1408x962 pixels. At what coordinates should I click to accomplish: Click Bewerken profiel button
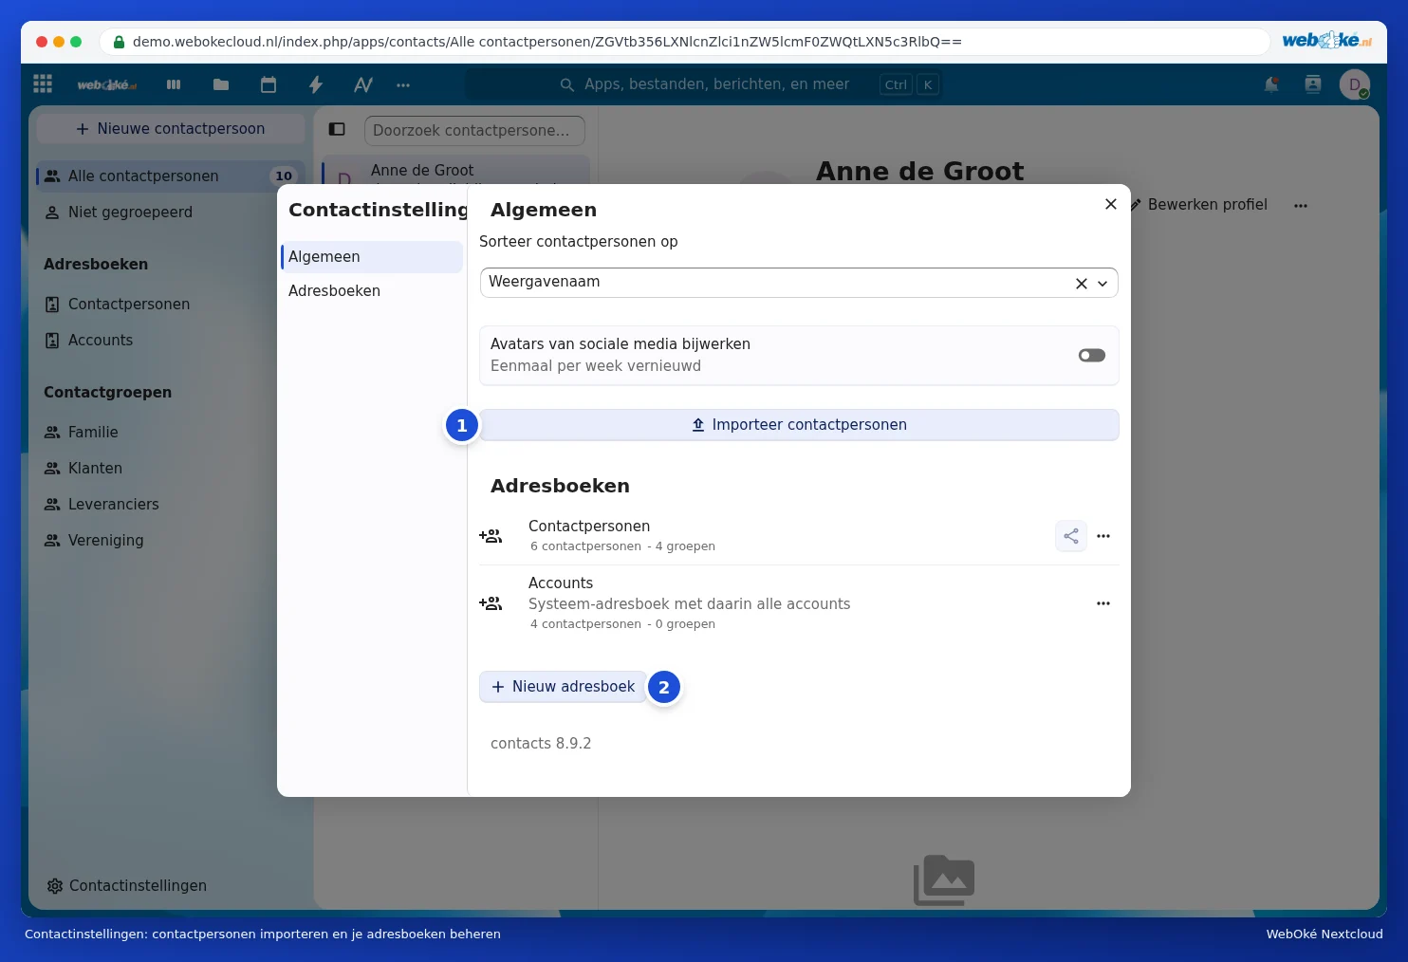click(1198, 205)
